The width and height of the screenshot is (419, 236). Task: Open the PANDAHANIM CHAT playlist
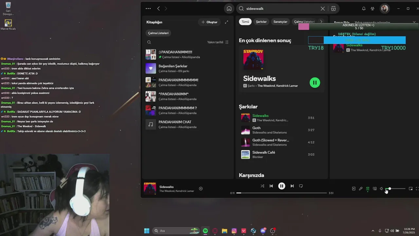[x=187, y=124]
